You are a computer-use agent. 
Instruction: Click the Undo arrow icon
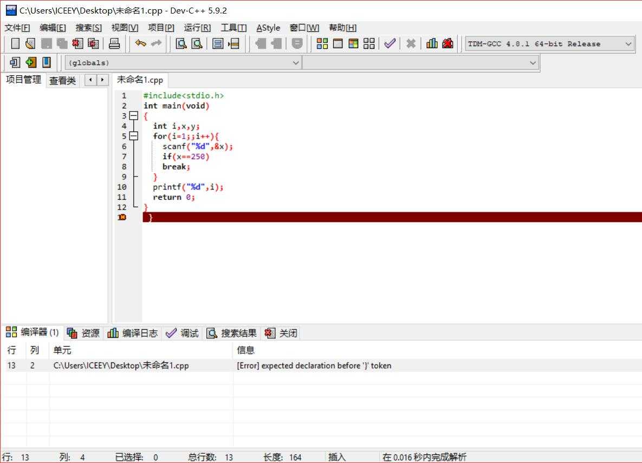point(140,43)
